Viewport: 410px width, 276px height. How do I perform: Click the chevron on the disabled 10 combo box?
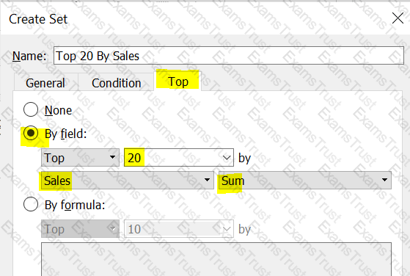(x=227, y=229)
